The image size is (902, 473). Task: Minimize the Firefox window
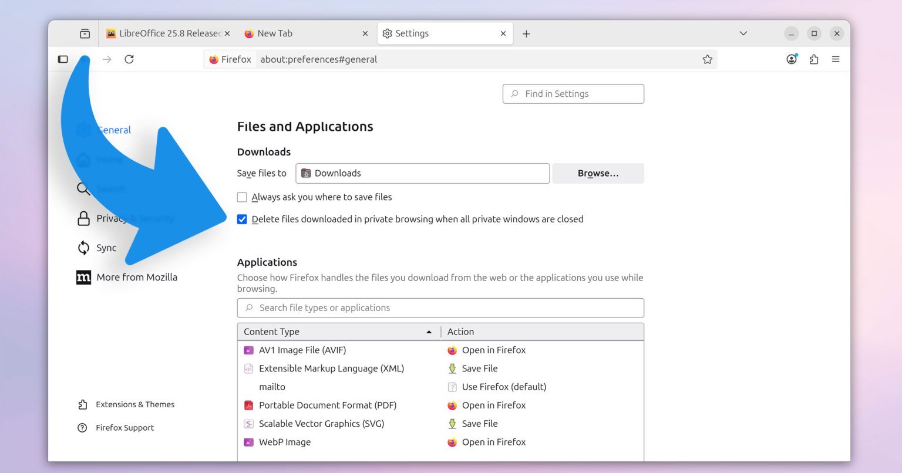tap(792, 33)
